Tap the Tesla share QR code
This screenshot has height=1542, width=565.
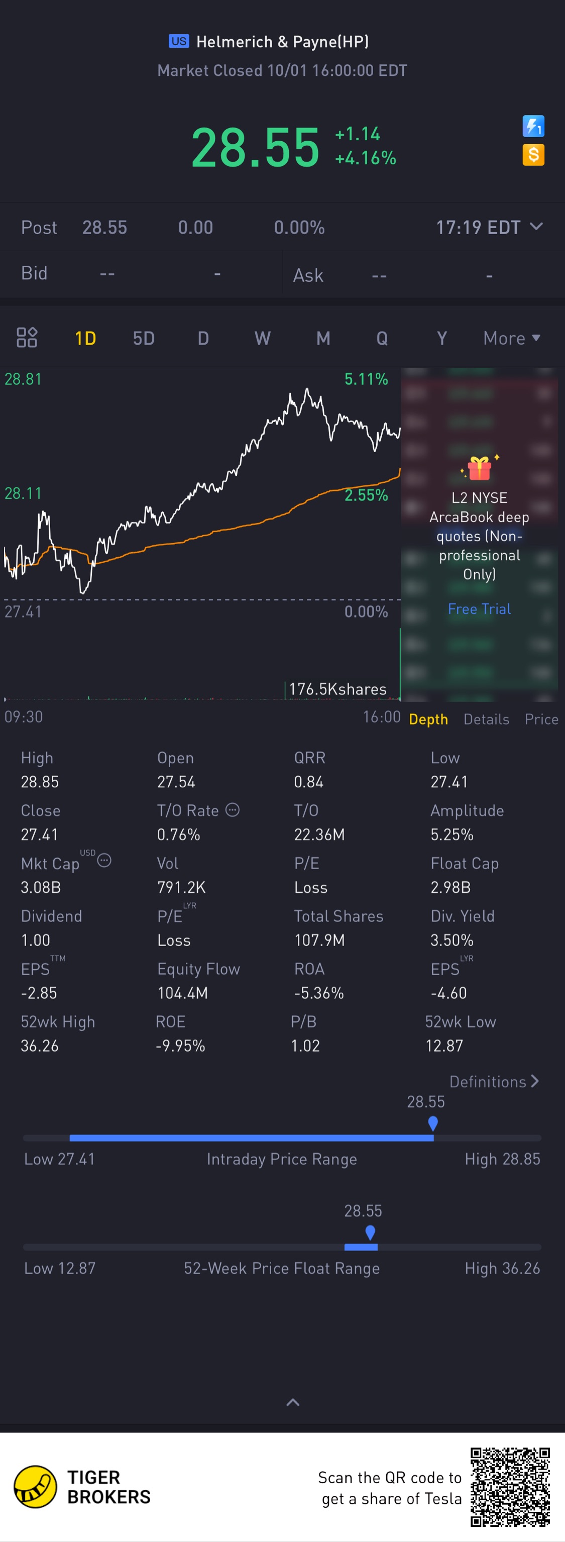[x=510, y=1487]
